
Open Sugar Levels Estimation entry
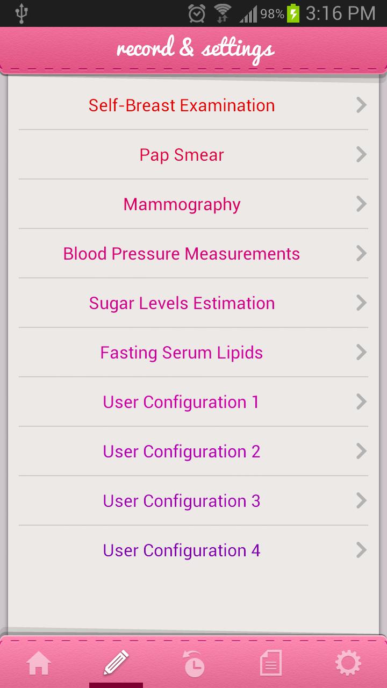[182, 303]
